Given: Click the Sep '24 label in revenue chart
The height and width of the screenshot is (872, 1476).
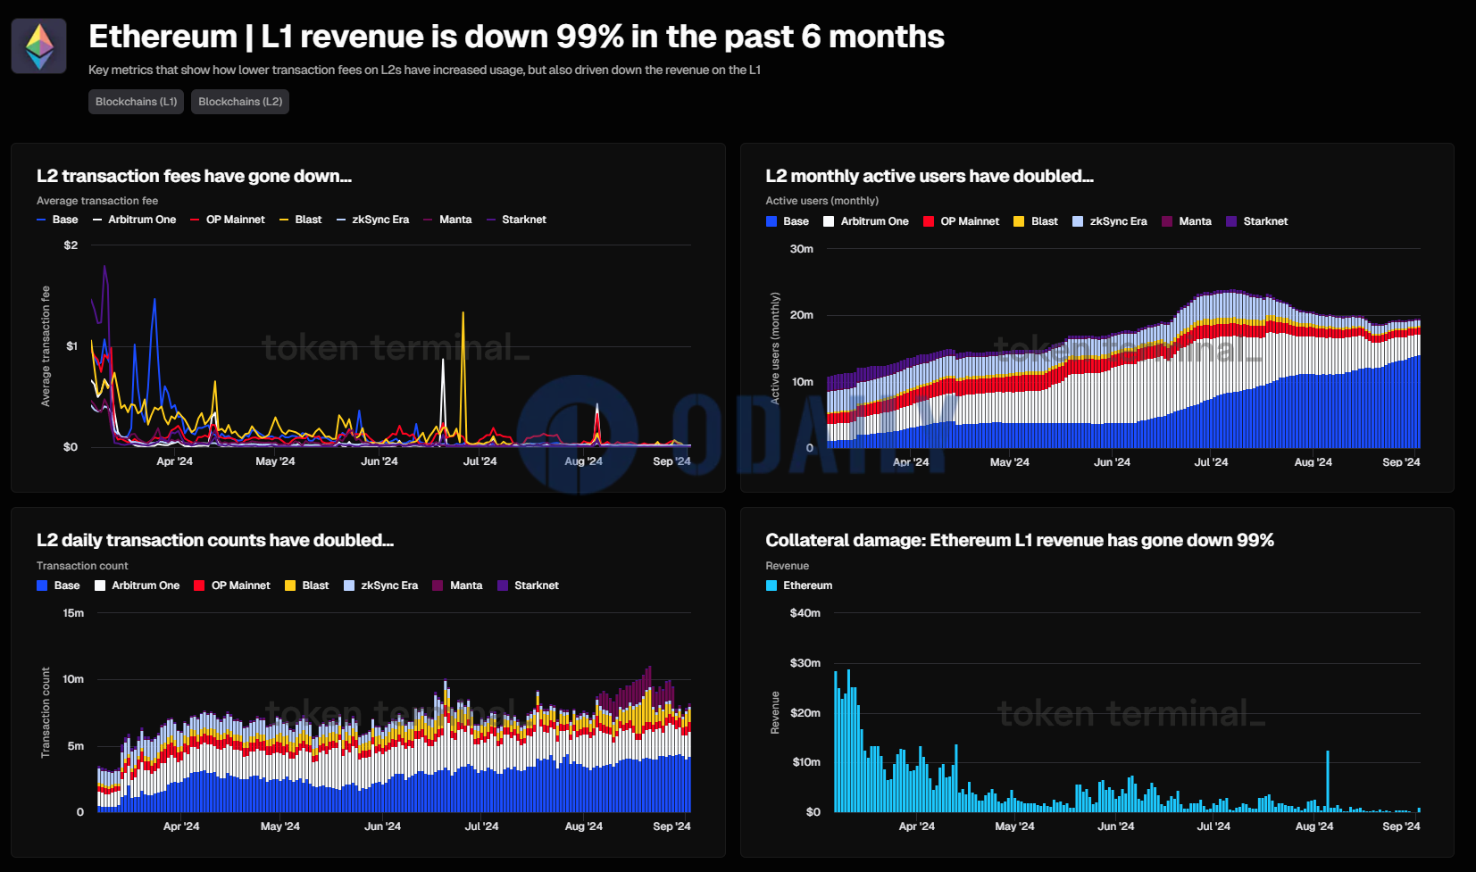Looking at the screenshot, I should pos(1401,826).
